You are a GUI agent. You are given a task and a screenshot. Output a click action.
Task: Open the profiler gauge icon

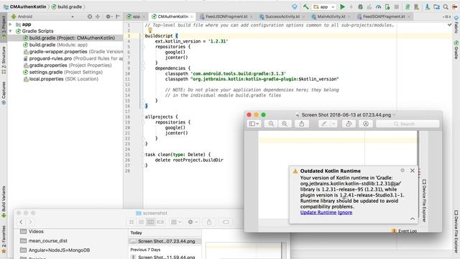tap(379, 6)
